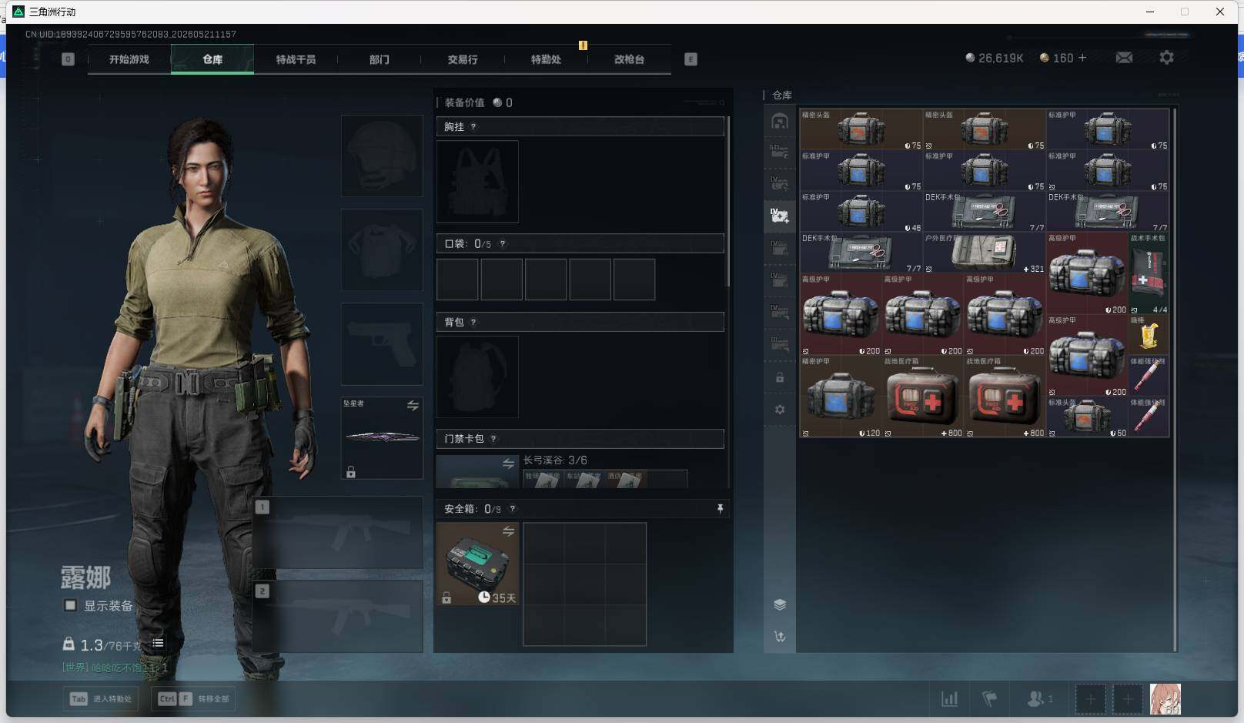Image resolution: width=1244 pixels, height=723 pixels.
Task: Select the empty body armor slot
Action: [382, 249]
